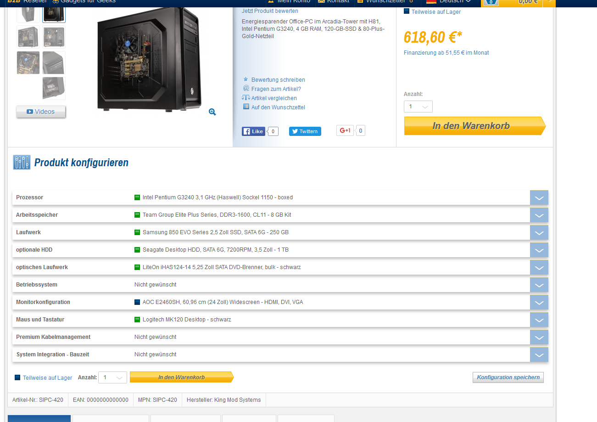
Task: Expand the Premium Kabelmanagement row chevron
Action: (539, 337)
